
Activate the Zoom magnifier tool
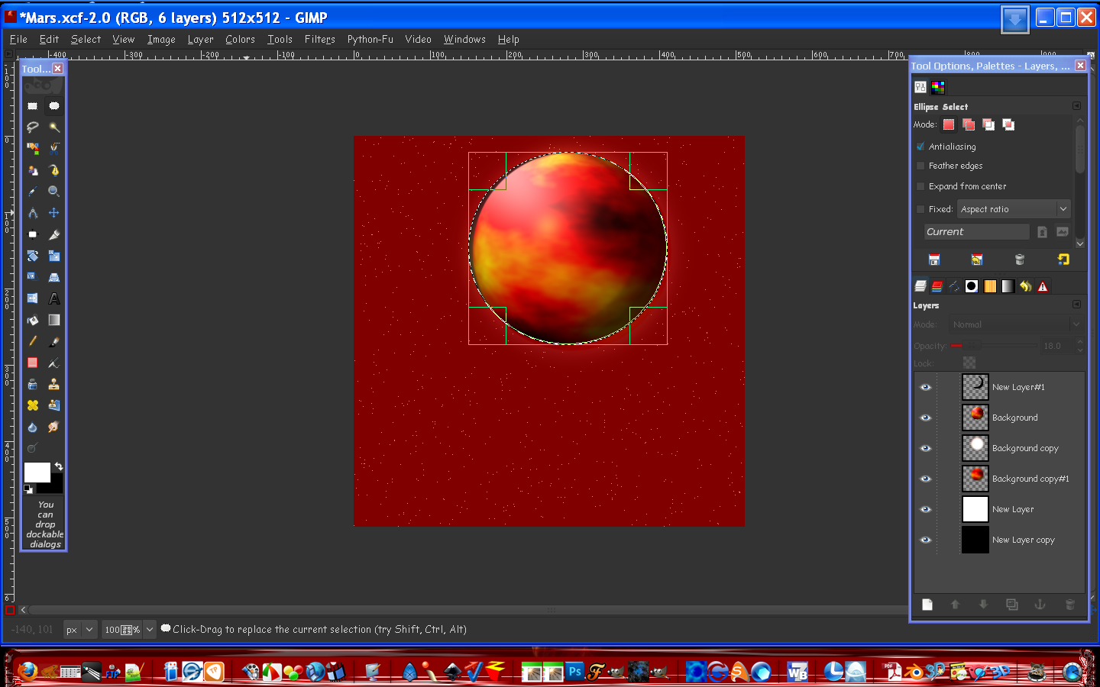click(x=54, y=192)
